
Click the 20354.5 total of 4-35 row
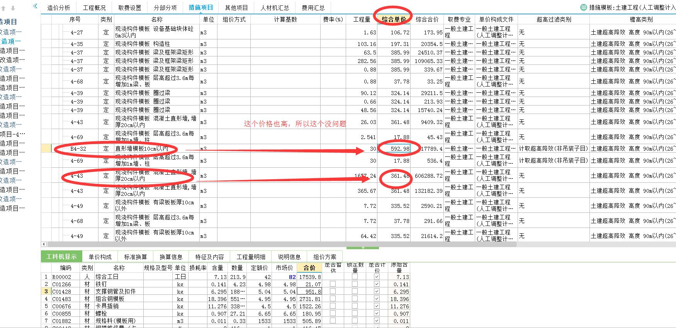(x=427, y=44)
